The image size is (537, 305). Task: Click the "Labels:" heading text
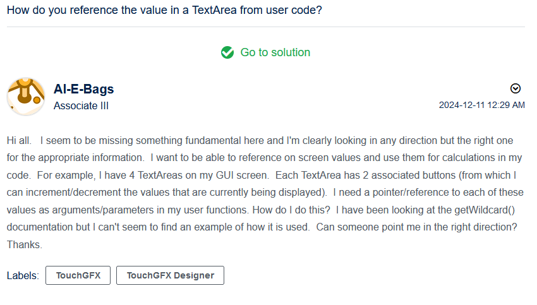[23, 275]
